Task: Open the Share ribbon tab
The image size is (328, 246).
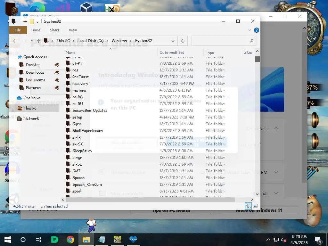Action: pyautogui.click(x=54, y=30)
